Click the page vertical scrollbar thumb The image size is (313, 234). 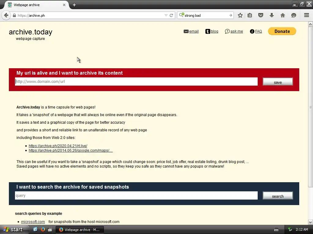[311, 107]
